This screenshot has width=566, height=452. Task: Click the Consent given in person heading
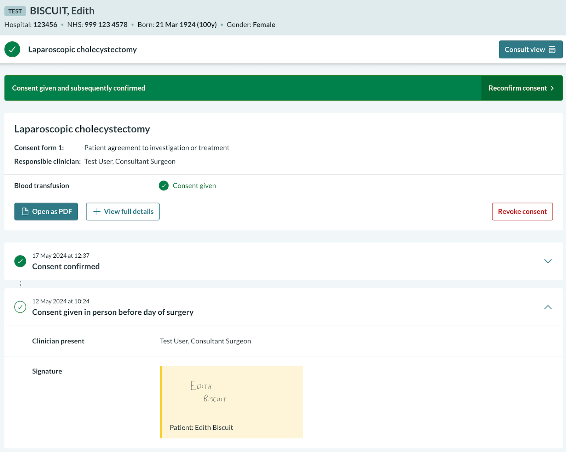(112, 312)
